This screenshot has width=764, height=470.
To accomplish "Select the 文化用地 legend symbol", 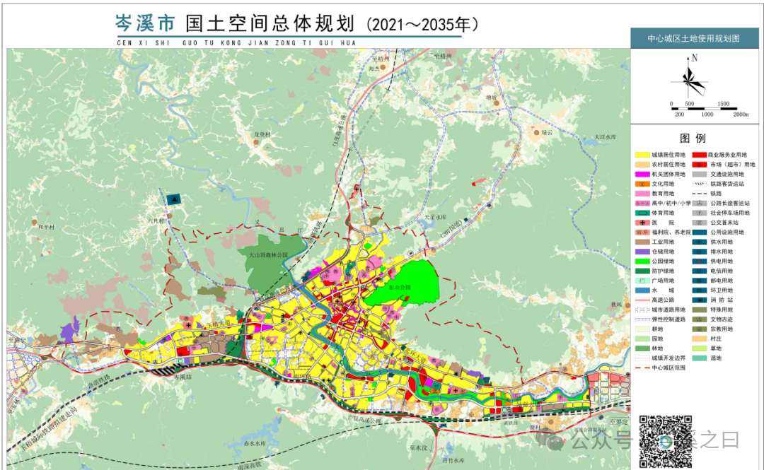I will (642, 184).
